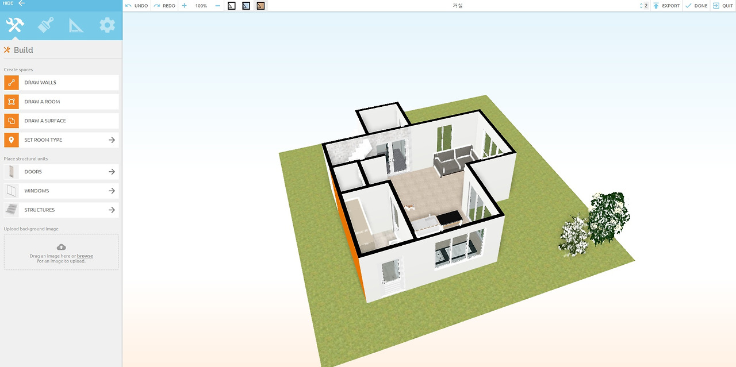The height and width of the screenshot is (367, 736).
Task: Click Done to finish editing
Action: coord(696,6)
